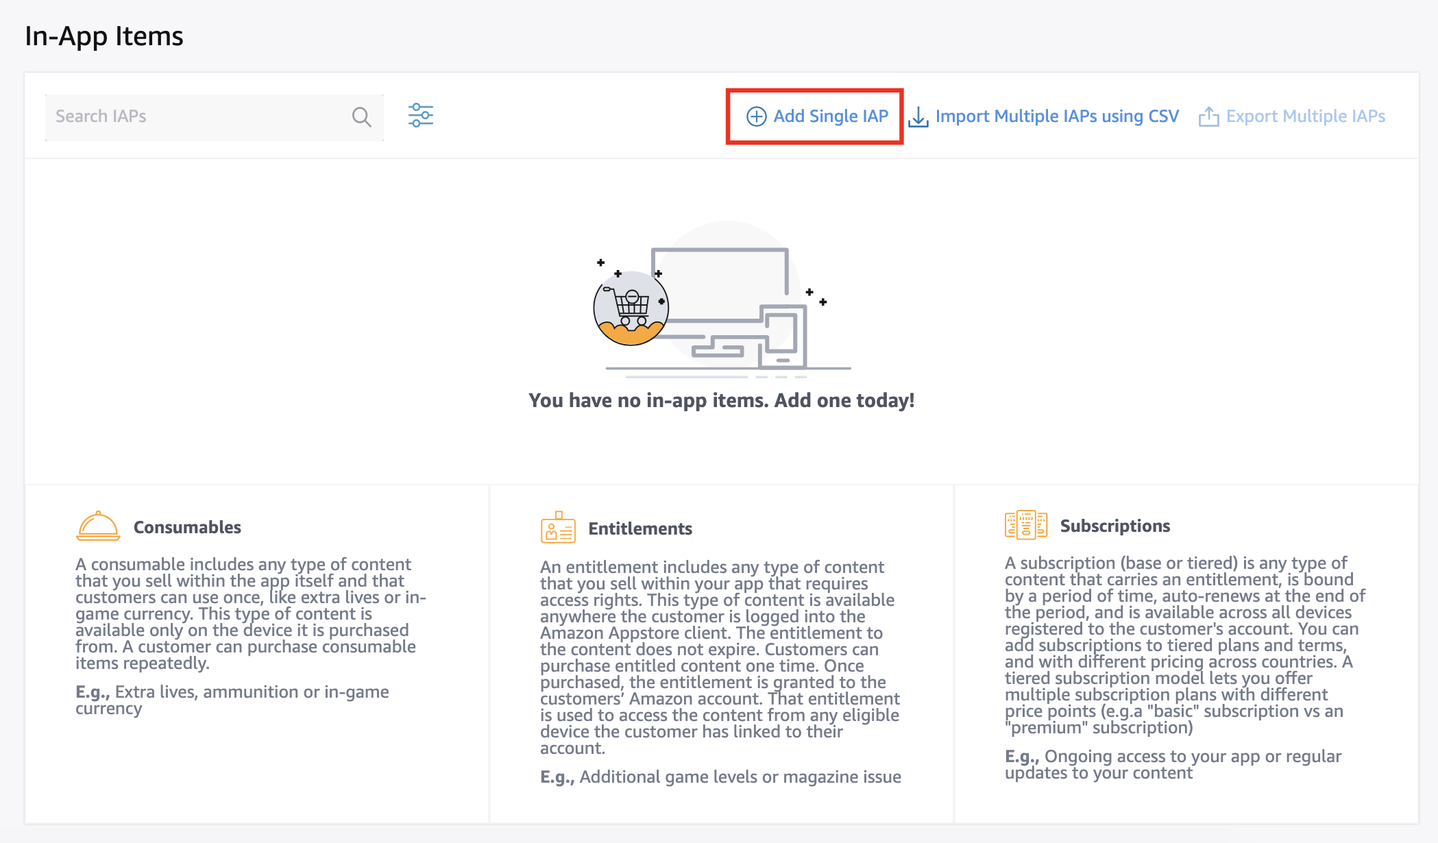
Task: Open Import Multiple IAPs using CSV
Action: (1056, 117)
